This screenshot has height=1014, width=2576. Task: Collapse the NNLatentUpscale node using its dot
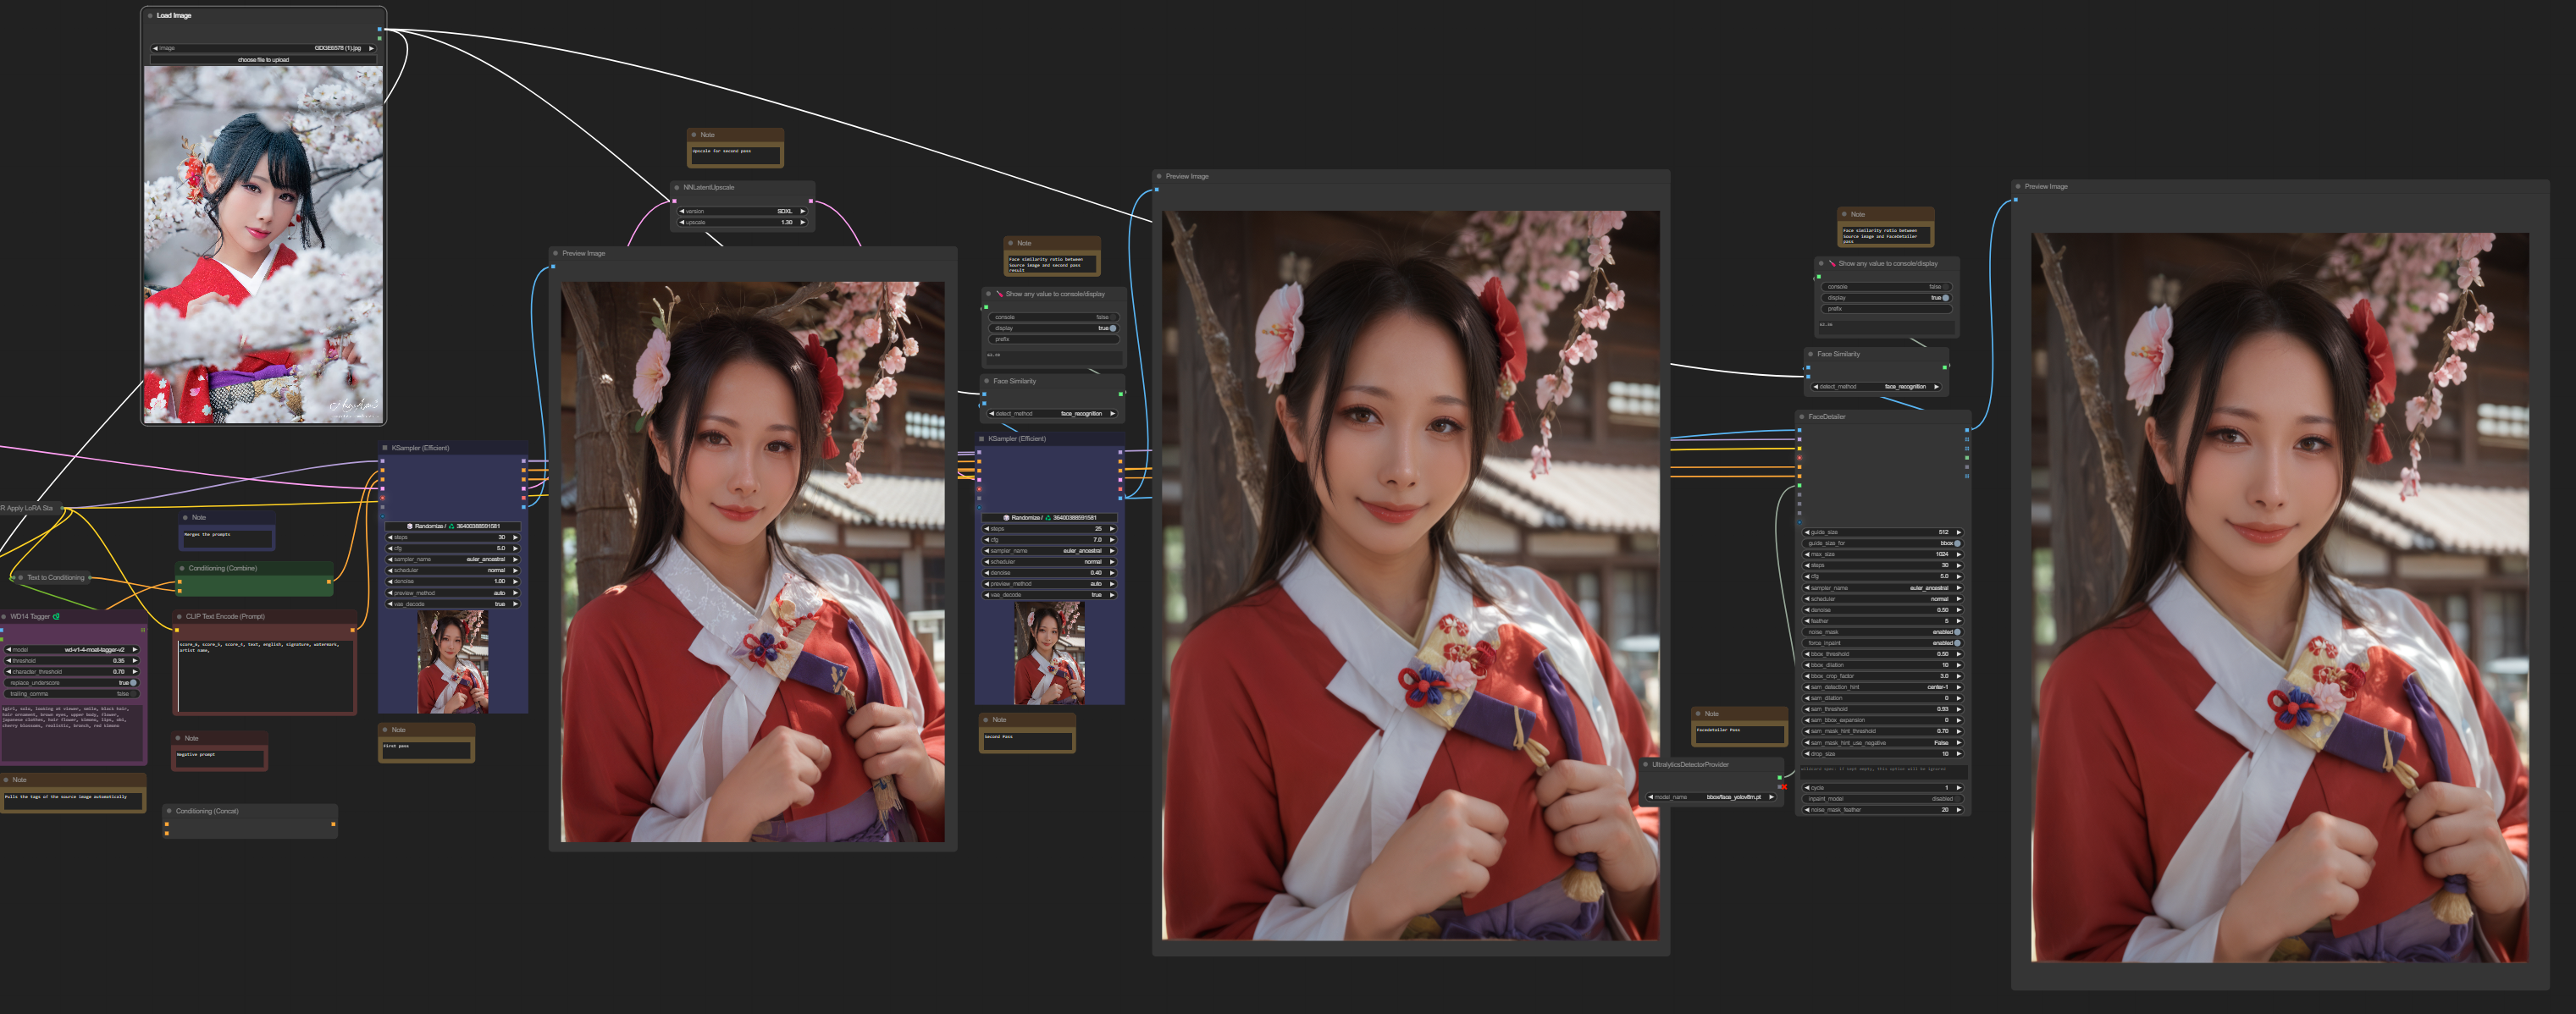click(x=677, y=188)
